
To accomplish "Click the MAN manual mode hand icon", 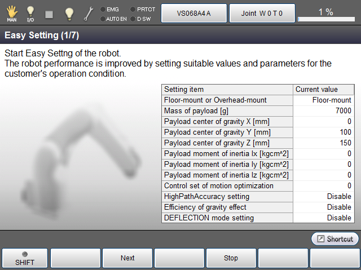I will coord(11,12).
